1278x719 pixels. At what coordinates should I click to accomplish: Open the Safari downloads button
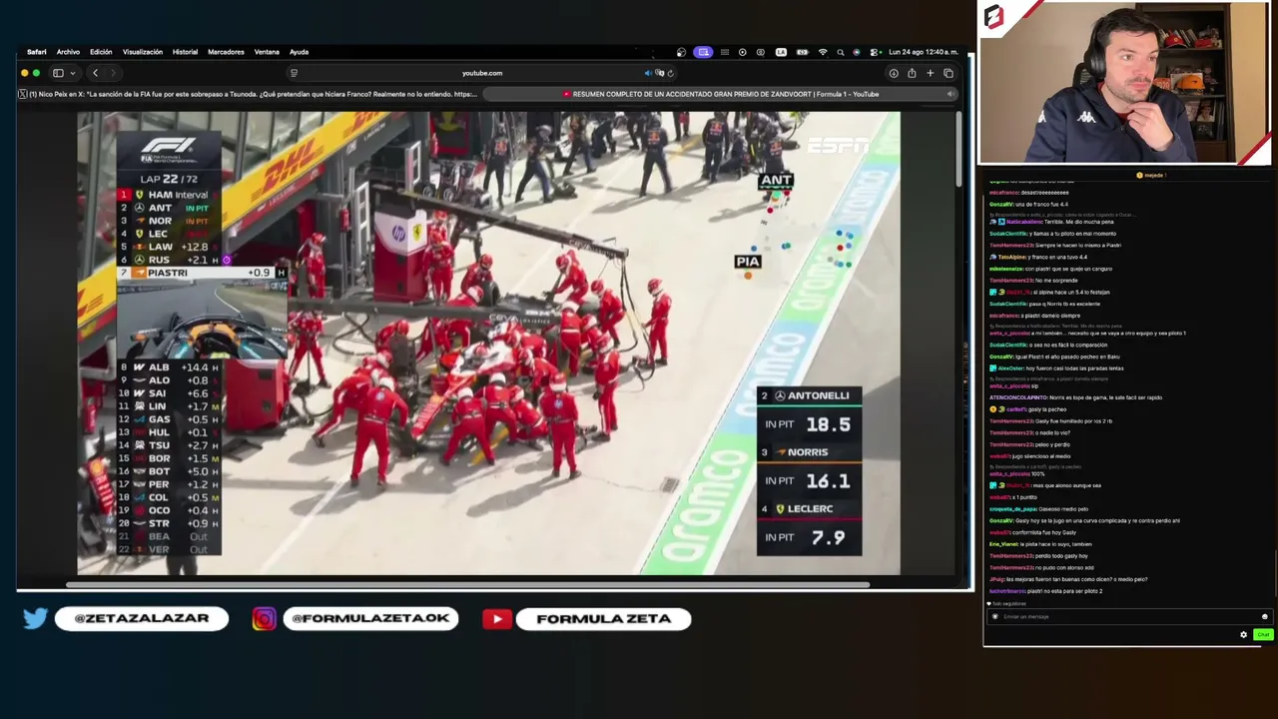pos(894,73)
